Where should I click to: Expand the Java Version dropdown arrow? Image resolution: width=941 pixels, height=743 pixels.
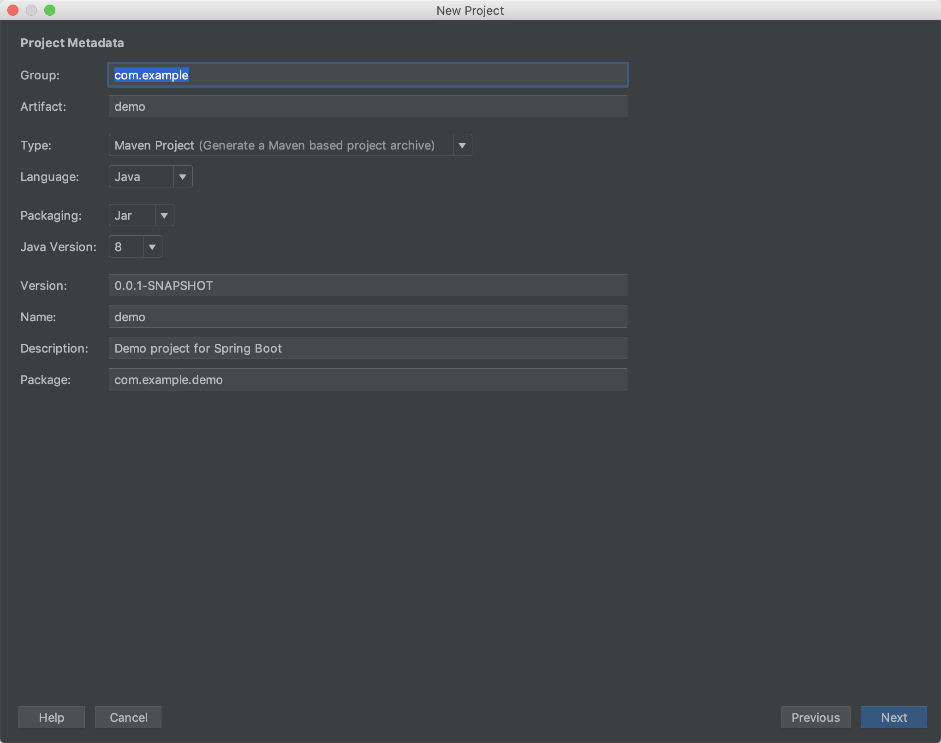coord(152,247)
